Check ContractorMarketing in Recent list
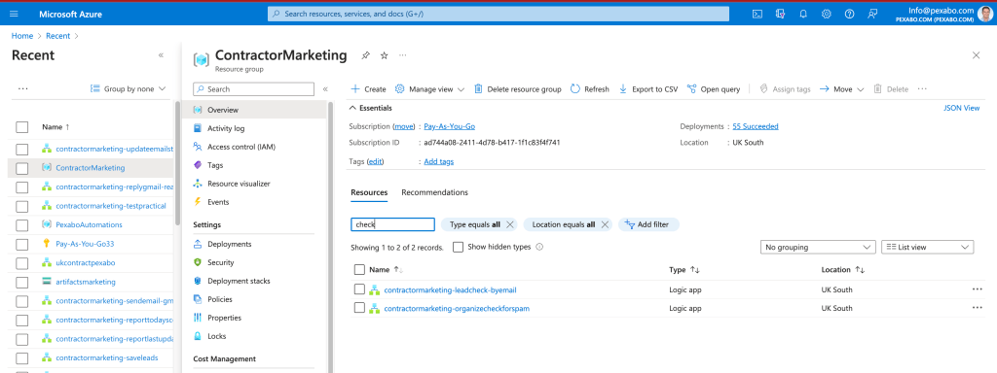Screen dimensions: 997x373 click(22, 168)
